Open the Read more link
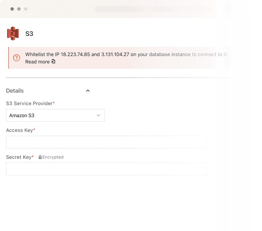262x231 pixels. click(x=37, y=62)
